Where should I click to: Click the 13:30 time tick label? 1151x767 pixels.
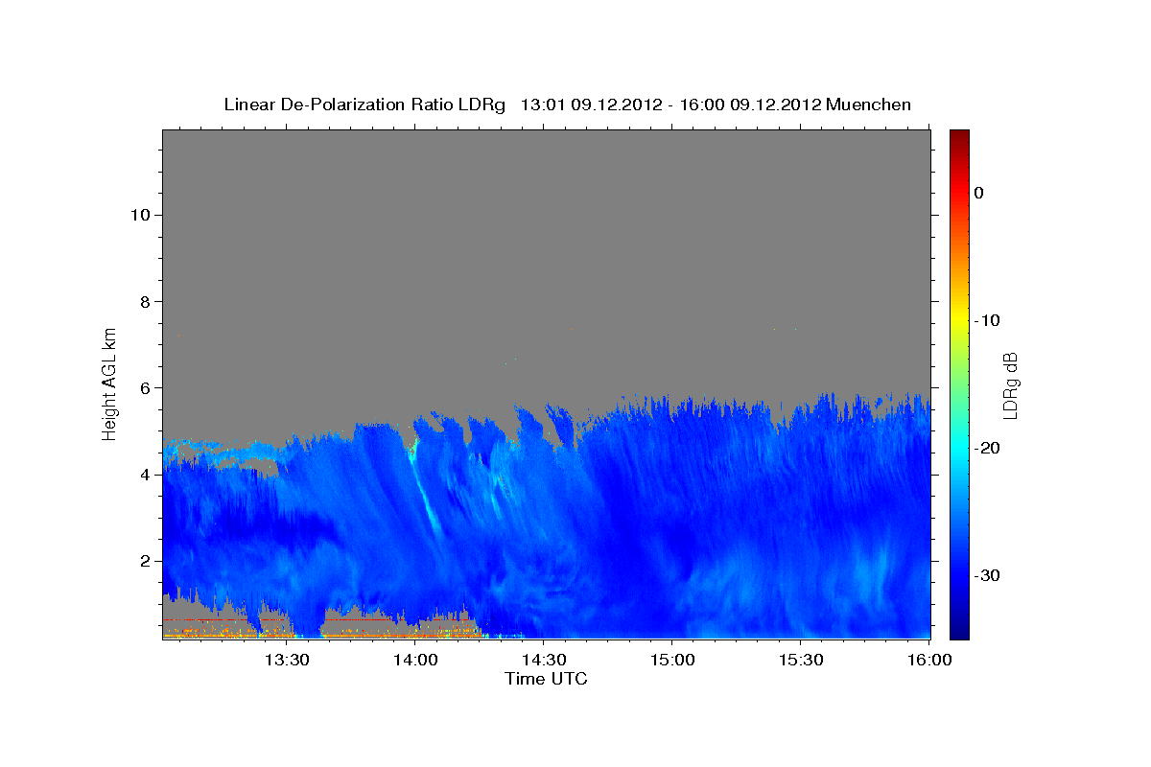pyautogui.click(x=286, y=660)
